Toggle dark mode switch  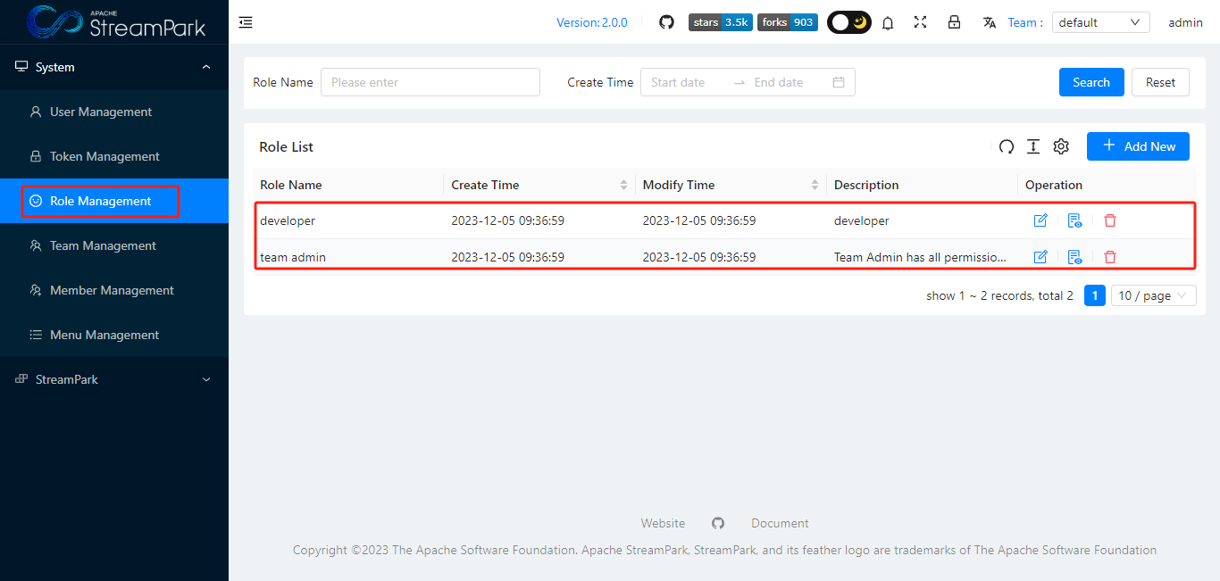(848, 22)
